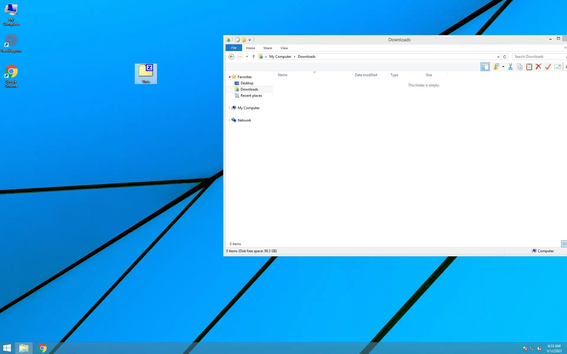Click the Paste clipboard icon
567x354 pixels.
529,67
